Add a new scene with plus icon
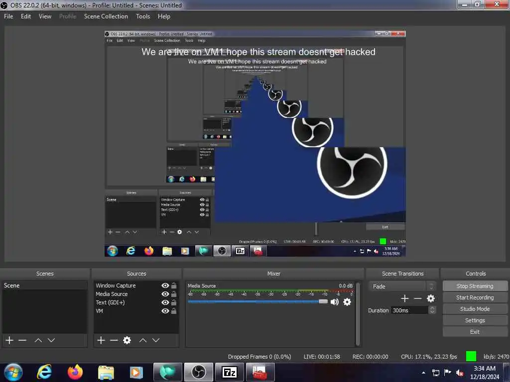The height and width of the screenshot is (382, 510). (x=9, y=340)
